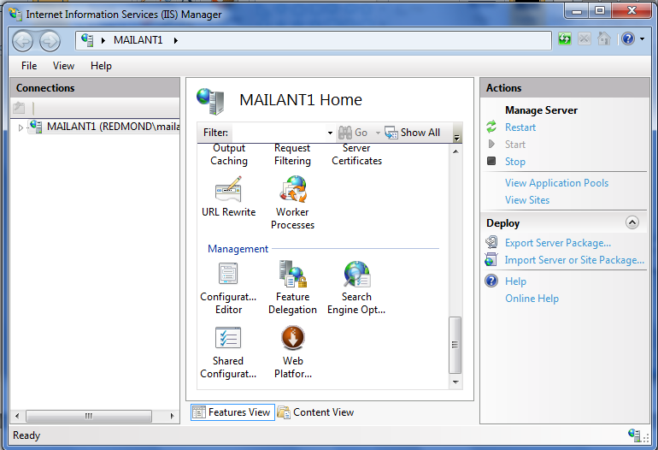
Task: Click the Stop black square icon
Action: (491, 161)
